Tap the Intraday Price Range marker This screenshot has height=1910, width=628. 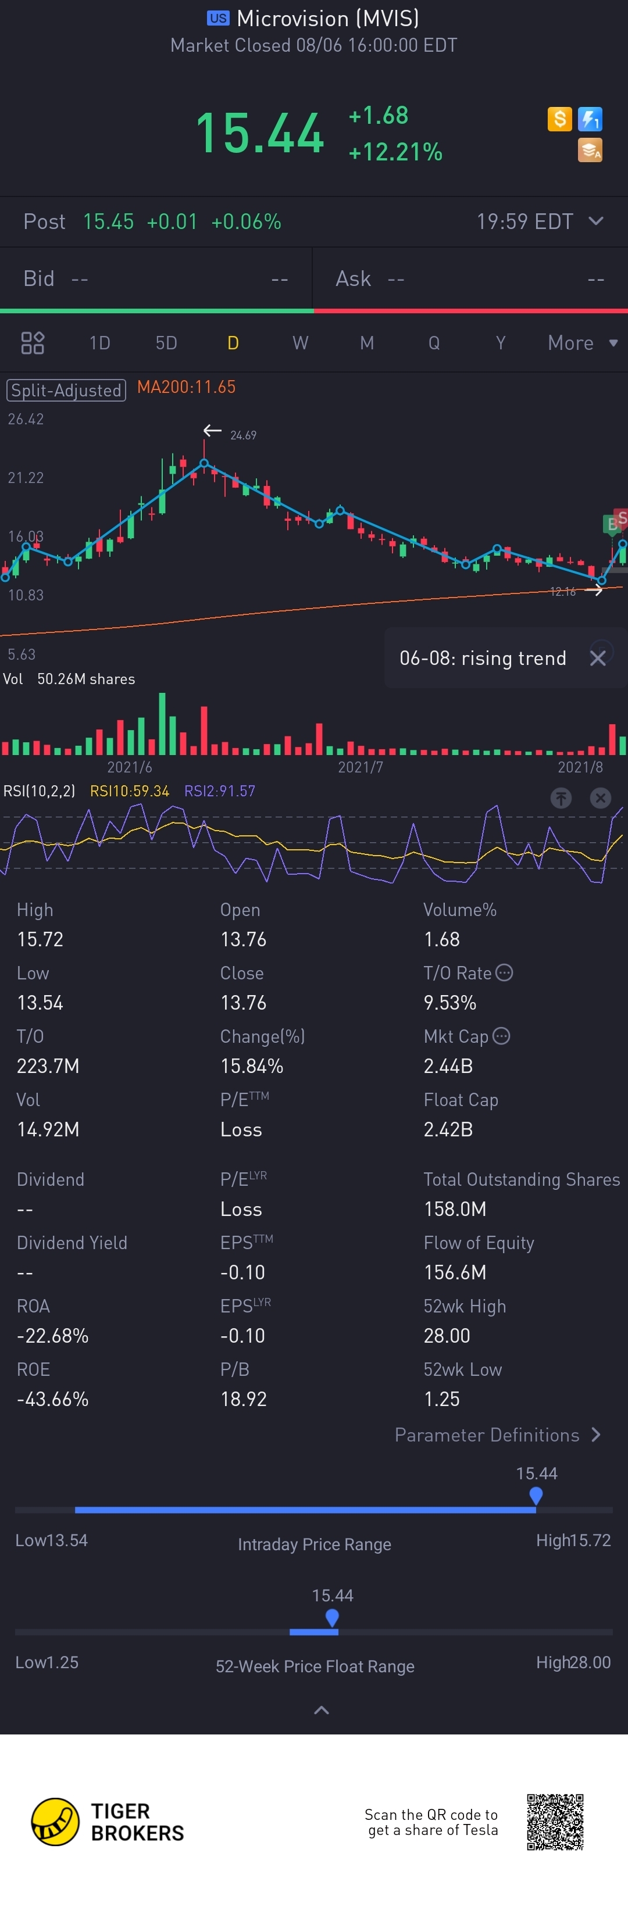tap(536, 1496)
